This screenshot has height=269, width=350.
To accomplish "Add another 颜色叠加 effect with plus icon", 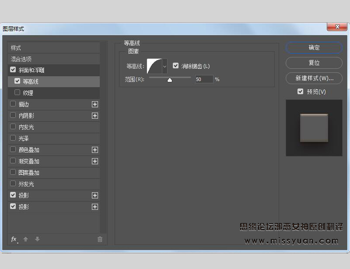I will point(95,150).
